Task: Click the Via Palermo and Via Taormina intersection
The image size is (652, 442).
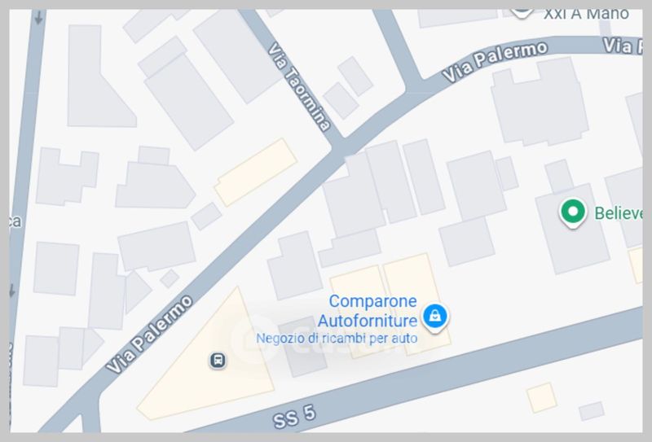Action: click(339, 147)
